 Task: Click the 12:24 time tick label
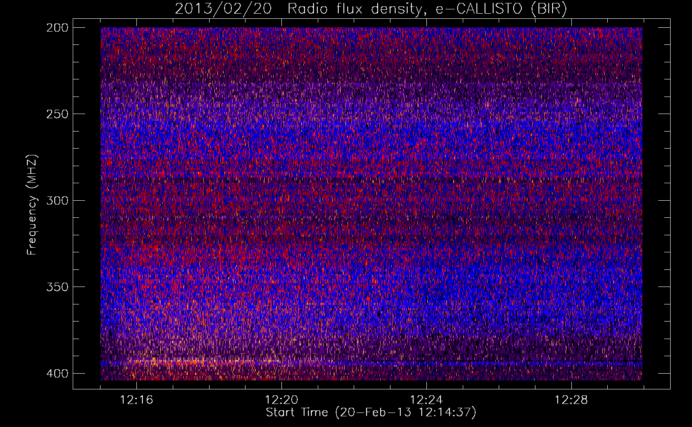pos(426,400)
